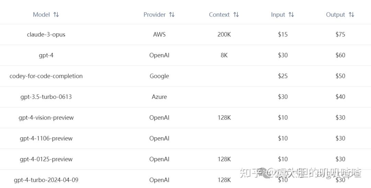Click the Model column header text
The height and width of the screenshot is (188, 371).
tap(41, 14)
